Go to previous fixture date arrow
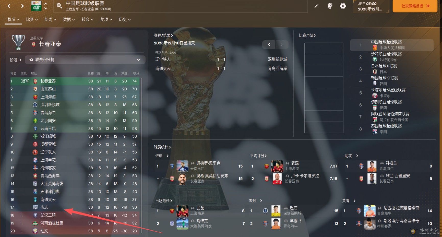Screen dimensions: 442x237 coord(269,45)
